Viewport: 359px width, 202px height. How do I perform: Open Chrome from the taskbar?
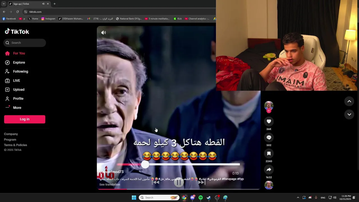184,198
